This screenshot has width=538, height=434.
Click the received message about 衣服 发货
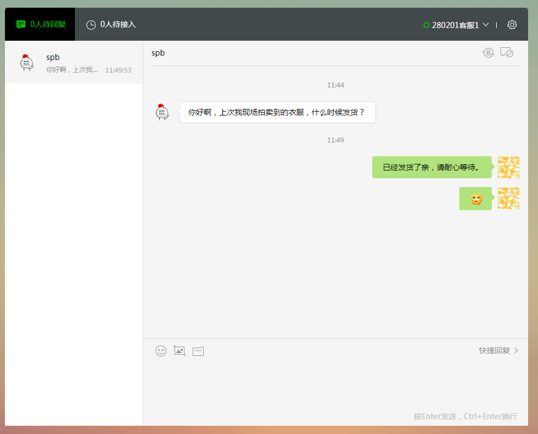278,112
